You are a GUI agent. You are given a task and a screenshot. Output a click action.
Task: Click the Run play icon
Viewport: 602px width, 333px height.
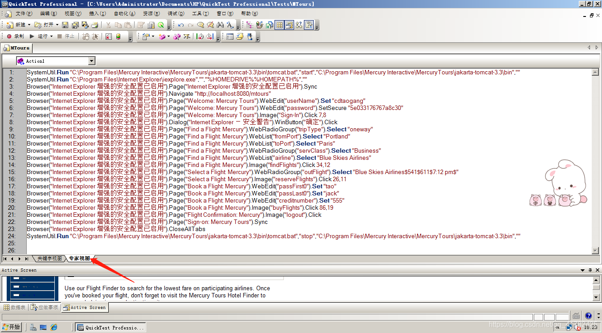point(32,37)
